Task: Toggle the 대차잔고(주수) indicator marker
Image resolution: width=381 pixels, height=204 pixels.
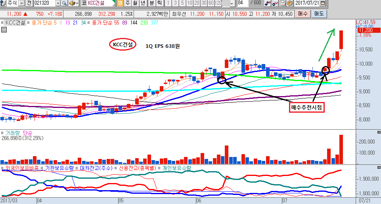Action: pos(77,168)
